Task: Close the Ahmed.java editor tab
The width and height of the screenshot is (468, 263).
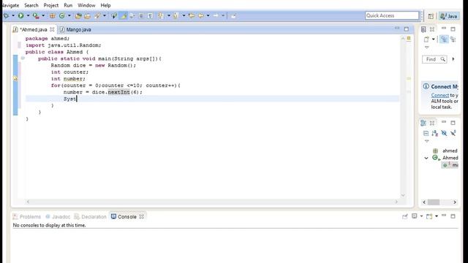Action: click(x=52, y=29)
